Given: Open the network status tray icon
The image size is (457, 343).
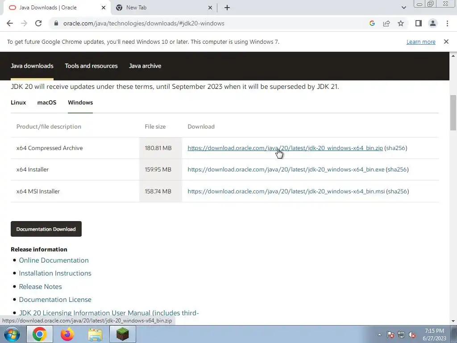Looking at the screenshot, I should pyautogui.click(x=401, y=335).
